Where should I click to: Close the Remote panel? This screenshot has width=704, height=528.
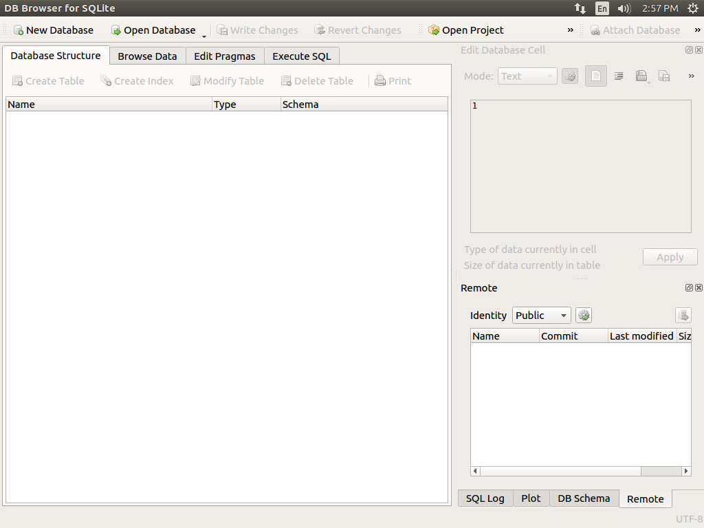pyautogui.click(x=698, y=288)
